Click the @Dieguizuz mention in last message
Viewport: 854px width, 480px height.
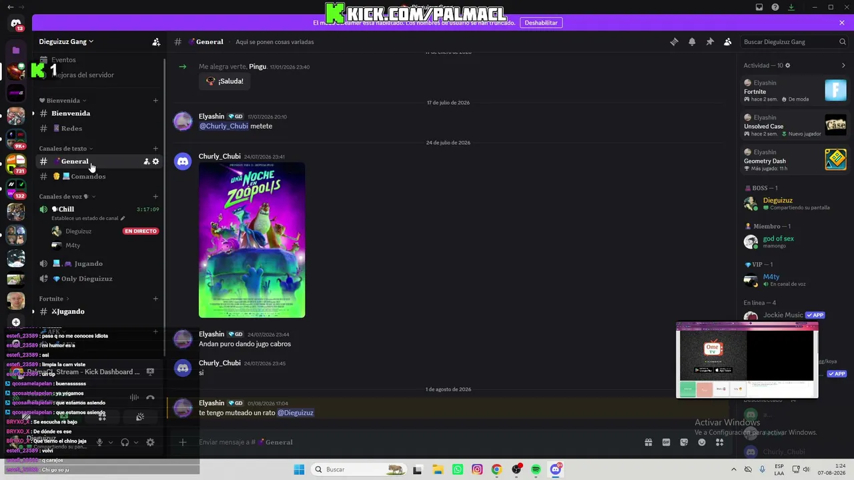pyautogui.click(x=296, y=413)
